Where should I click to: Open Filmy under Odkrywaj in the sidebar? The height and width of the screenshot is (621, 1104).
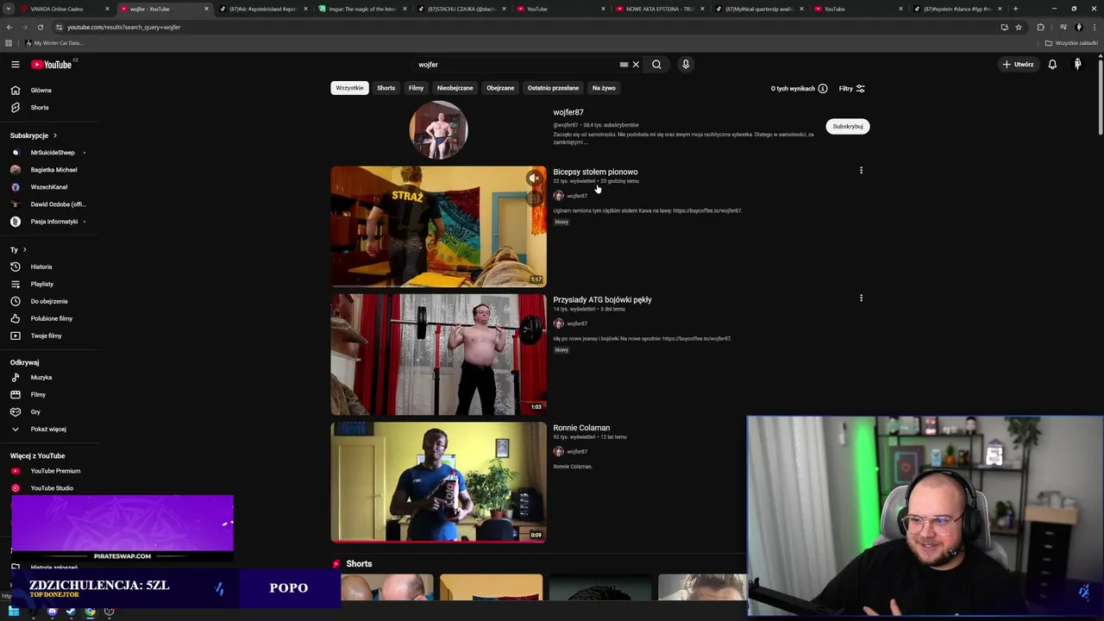point(38,394)
